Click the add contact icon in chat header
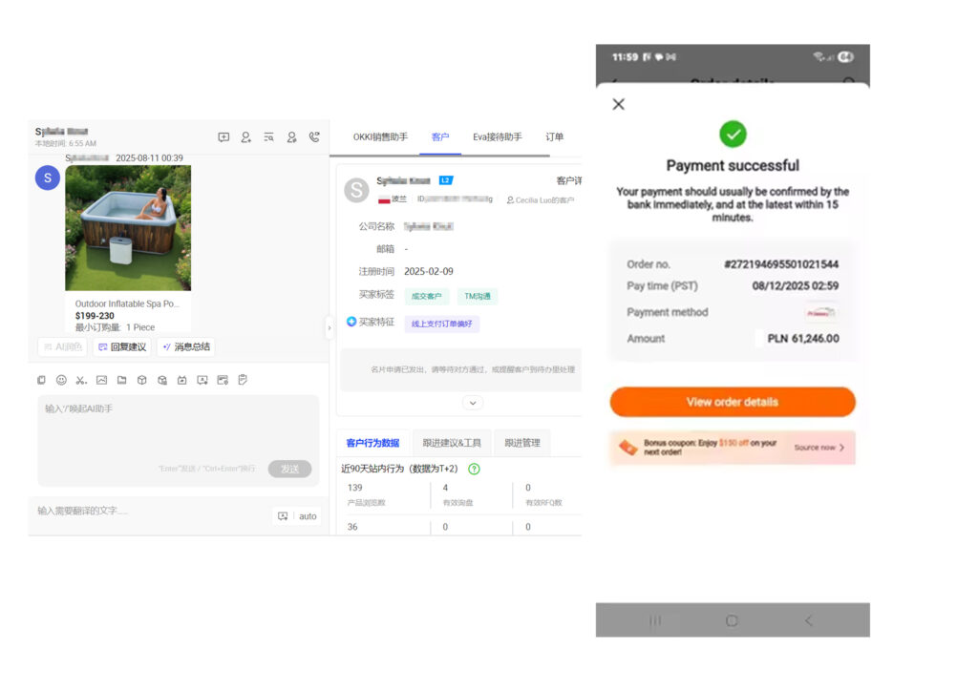 point(245,137)
